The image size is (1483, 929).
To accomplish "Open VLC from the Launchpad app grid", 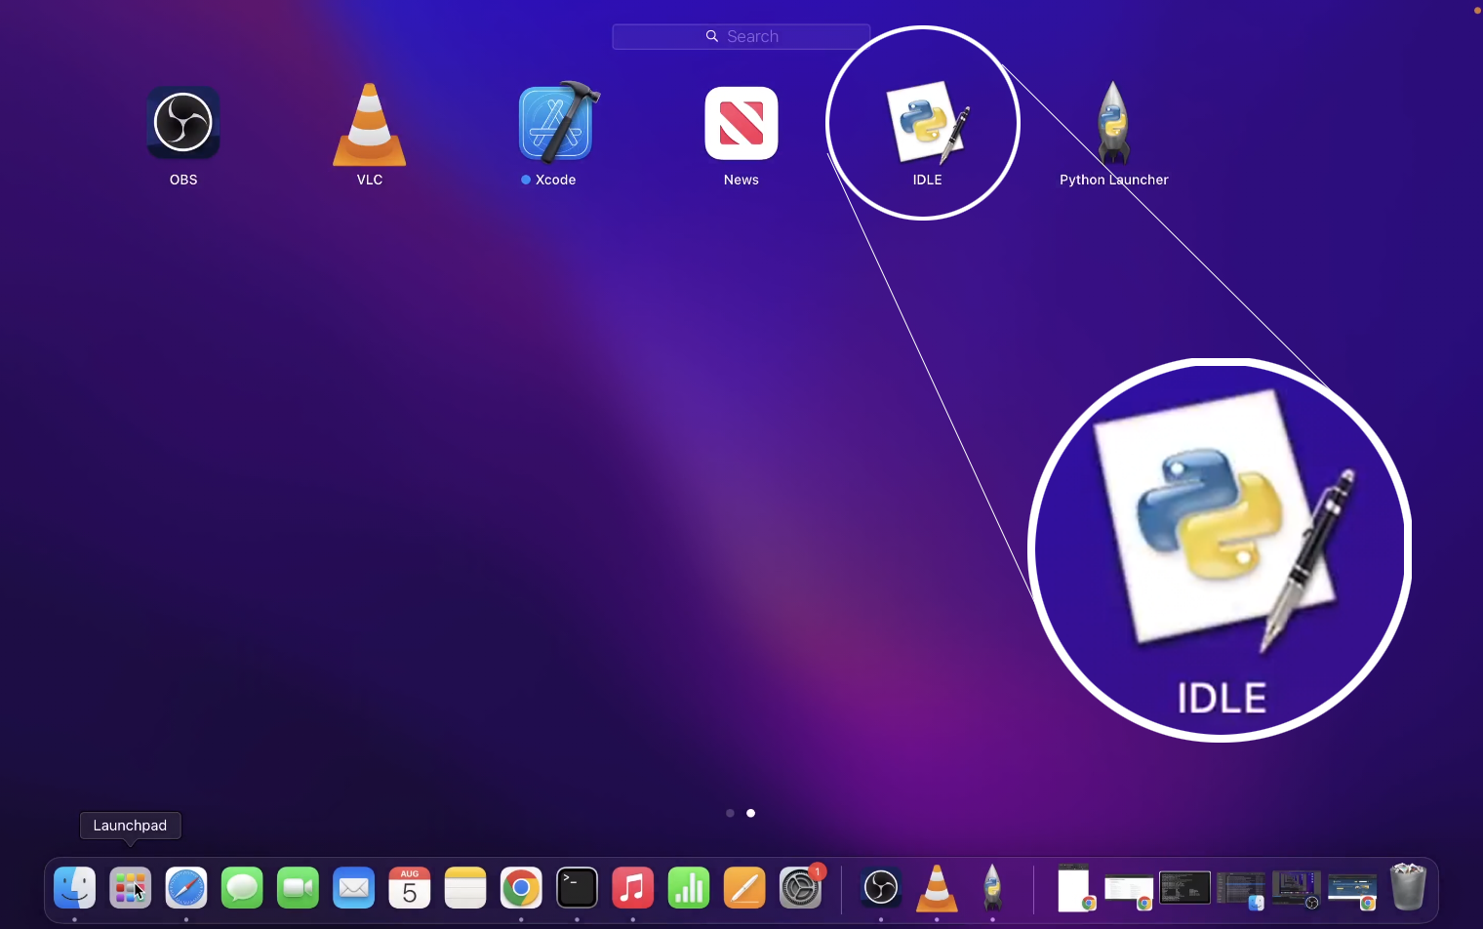I will 370,124.
